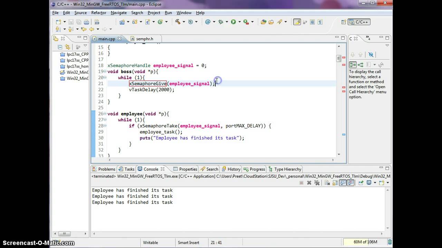Click xSemaphoreGive call on line 21

(148, 84)
